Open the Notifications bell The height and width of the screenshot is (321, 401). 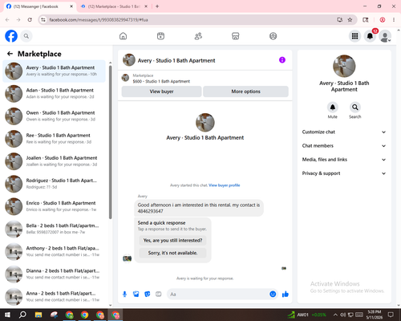(370, 36)
